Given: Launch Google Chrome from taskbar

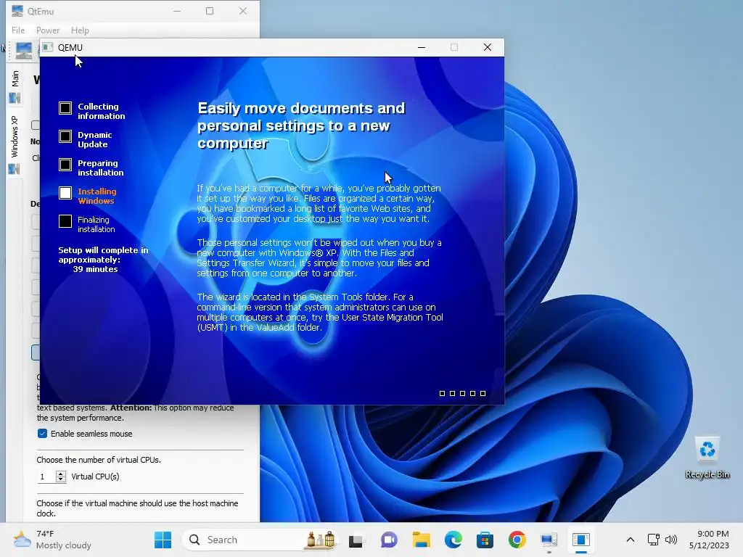Looking at the screenshot, I should pyautogui.click(x=517, y=540).
